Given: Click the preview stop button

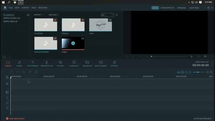Looking at the screenshot, I should coord(146,56).
